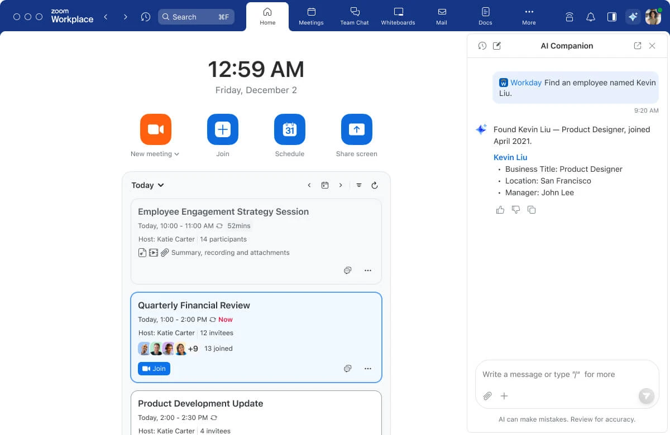The height and width of the screenshot is (435, 670).
Task: Open the chat icon on the Quarterly Financial Review card
Action: tap(348, 369)
